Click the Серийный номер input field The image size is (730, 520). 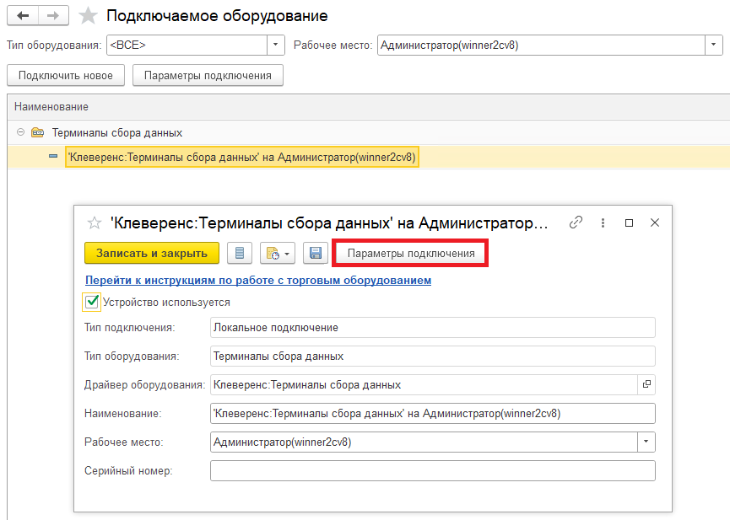pyautogui.click(x=432, y=471)
